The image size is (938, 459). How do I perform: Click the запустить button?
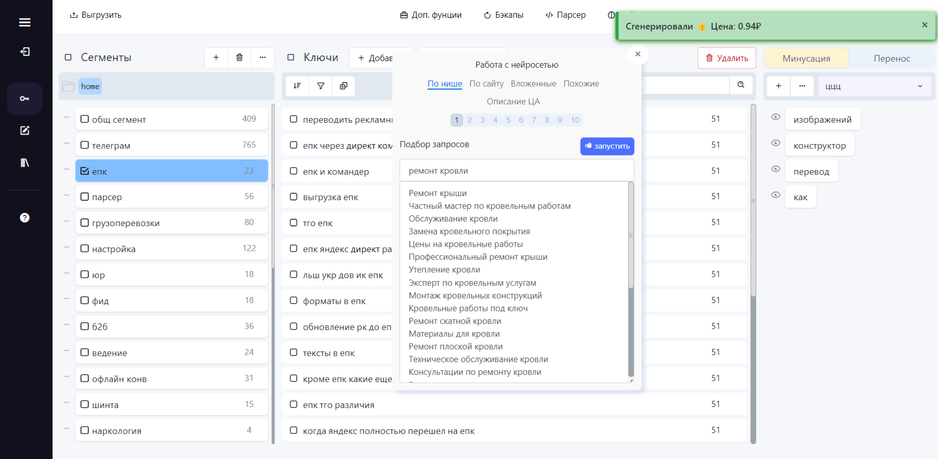click(607, 146)
